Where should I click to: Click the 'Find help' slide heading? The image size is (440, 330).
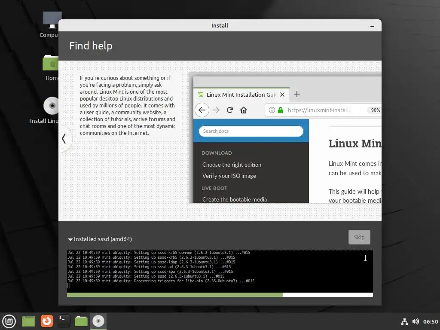pos(91,46)
